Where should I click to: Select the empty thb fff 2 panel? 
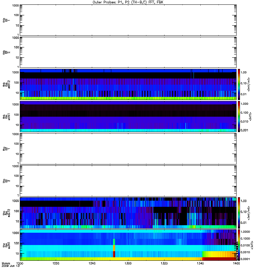(128, 52)
